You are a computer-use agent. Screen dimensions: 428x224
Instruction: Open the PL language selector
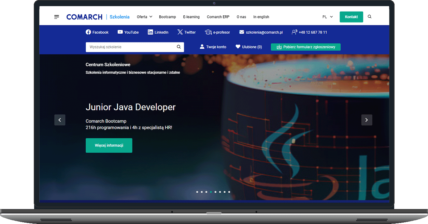coord(328,17)
